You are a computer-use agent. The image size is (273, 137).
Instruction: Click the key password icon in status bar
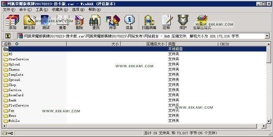(x=11, y=133)
